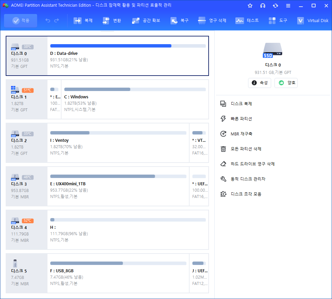Click the large SSD image in side panel
The height and width of the screenshot is (299, 332).
(273, 51)
